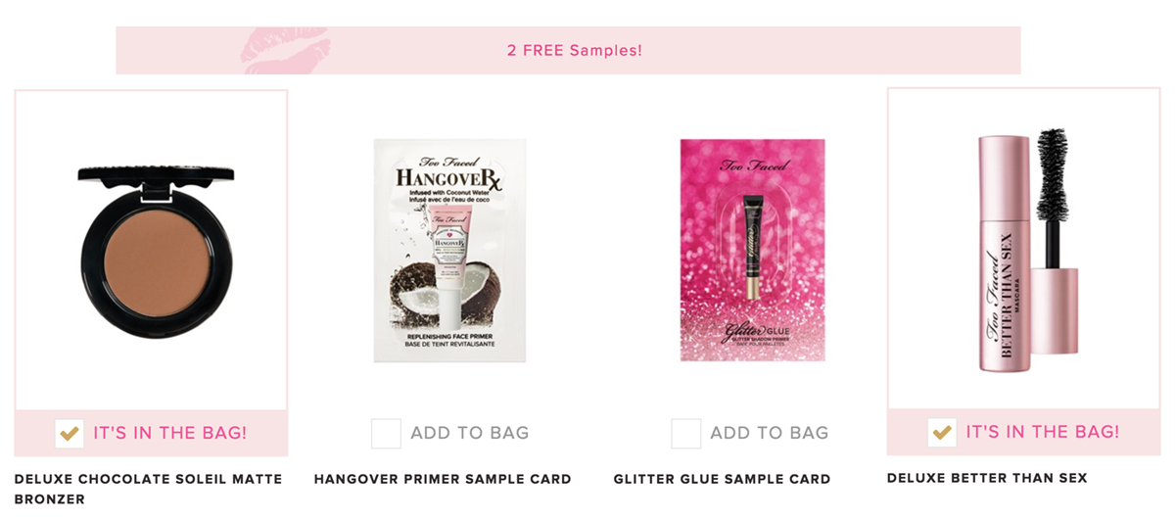Viewport: 1175px width, 520px height.
Task: Click ADD TO BAG under Hangover Primer
Action: click(470, 433)
